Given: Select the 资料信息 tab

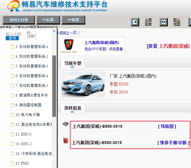Looking at the screenshot, I should [73, 109].
